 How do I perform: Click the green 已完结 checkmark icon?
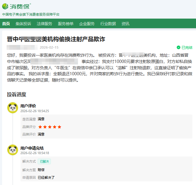click(179, 47)
